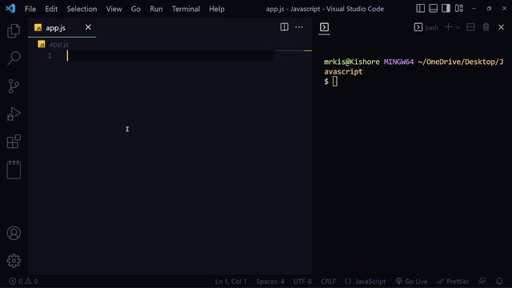Open the terminal launch profile dropdown arrow
Image resolution: width=512 pixels, height=288 pixels.
(458, 27)
